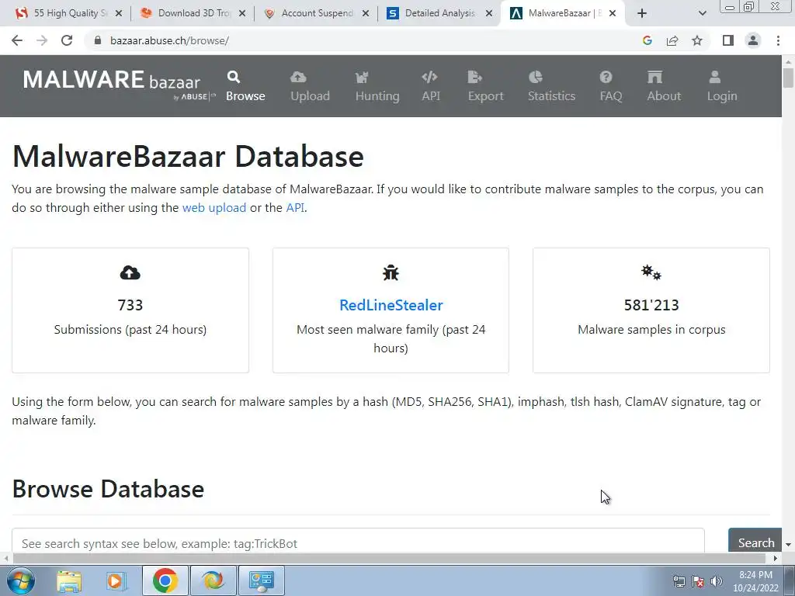Click the horizontal scrollbar right arrow

pos(776,559)
